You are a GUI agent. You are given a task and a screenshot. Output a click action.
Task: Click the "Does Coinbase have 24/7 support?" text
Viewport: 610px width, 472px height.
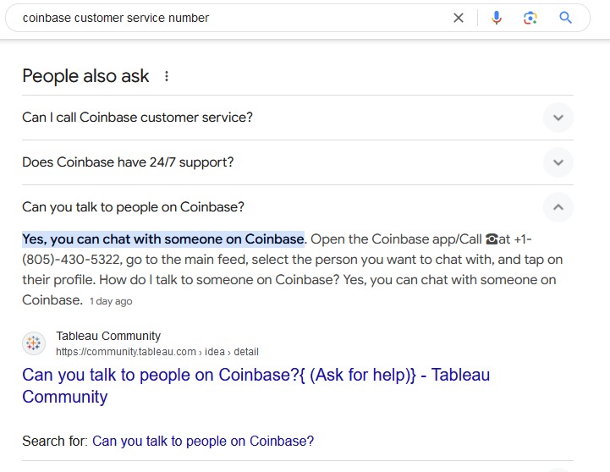tap(128, 162)
